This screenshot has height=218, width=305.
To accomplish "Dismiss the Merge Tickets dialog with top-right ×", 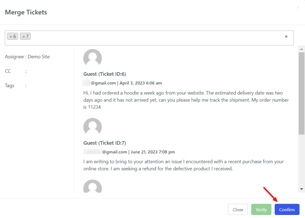I will pyautogui.click(x=298, y=8).
